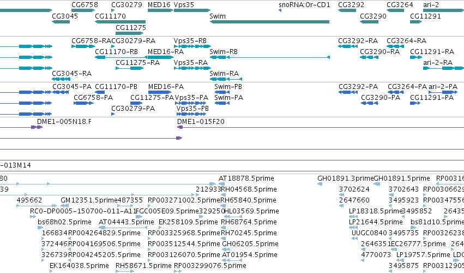This screenshot has width=464, height=274.
Task: Select the UUGC0840 EST marker
Action: coord(354,239)
